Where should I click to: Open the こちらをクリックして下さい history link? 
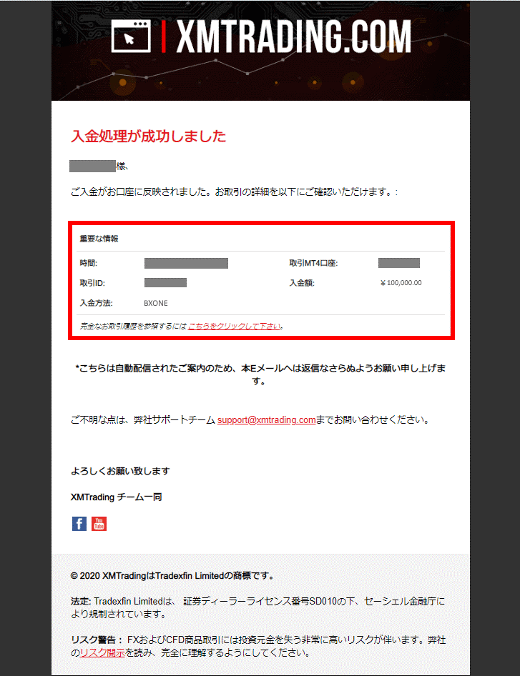pyautogui.click(x=235, y=327)
